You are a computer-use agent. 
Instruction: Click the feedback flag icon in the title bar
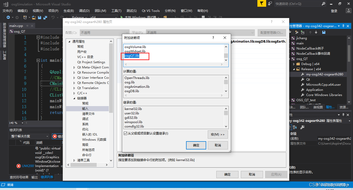[x=262, y=3]
